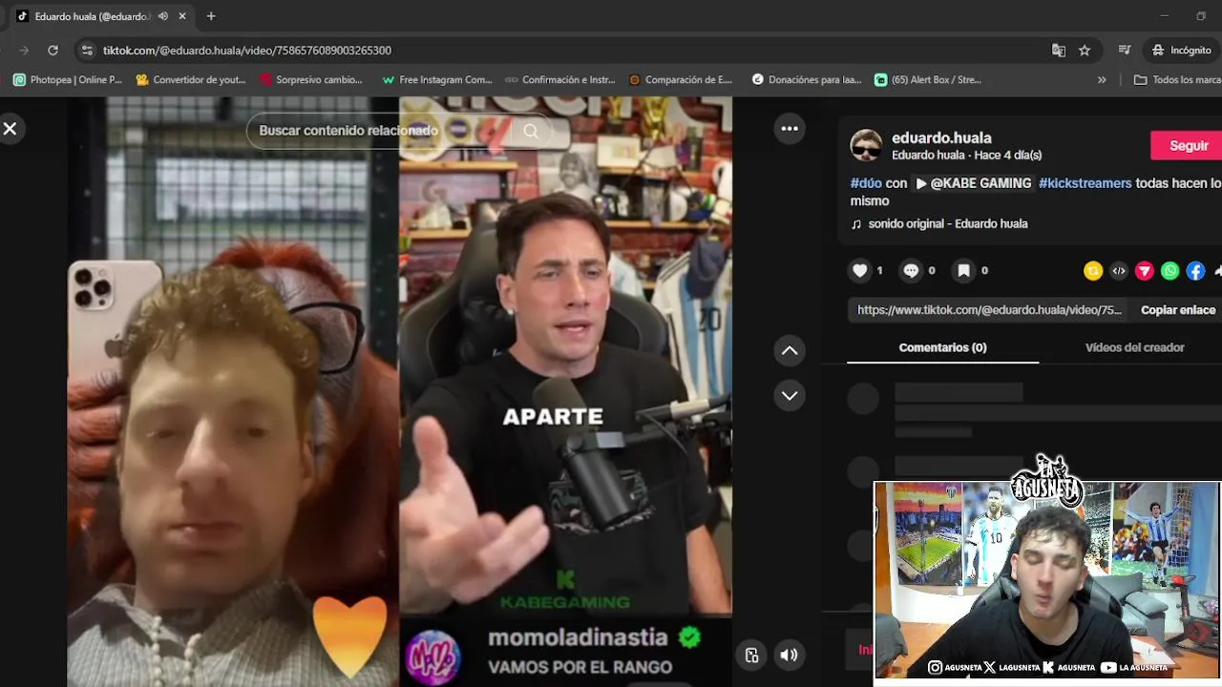
Task: Mute the tab via its speaker icon
Action: (x=163, y=16)
